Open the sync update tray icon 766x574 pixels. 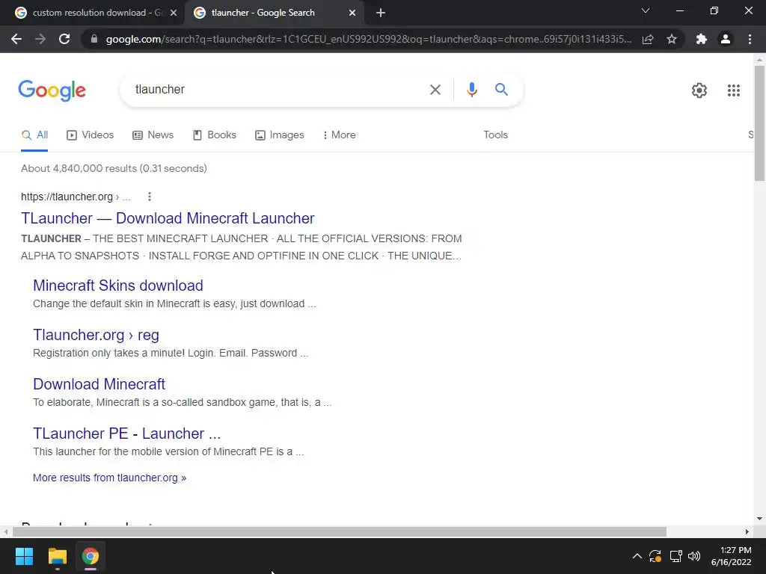pos(655,556)
